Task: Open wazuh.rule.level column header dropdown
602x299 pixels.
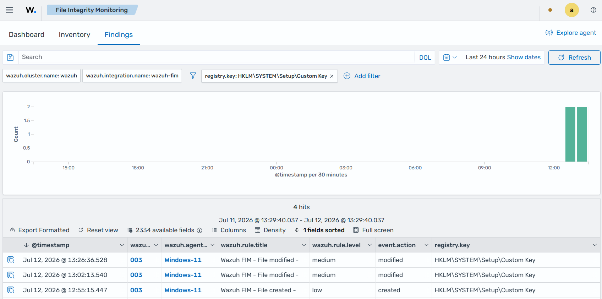Action: (370, 245)
